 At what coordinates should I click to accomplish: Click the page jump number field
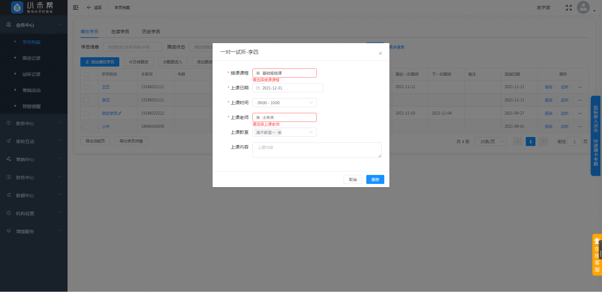[575, 141]
